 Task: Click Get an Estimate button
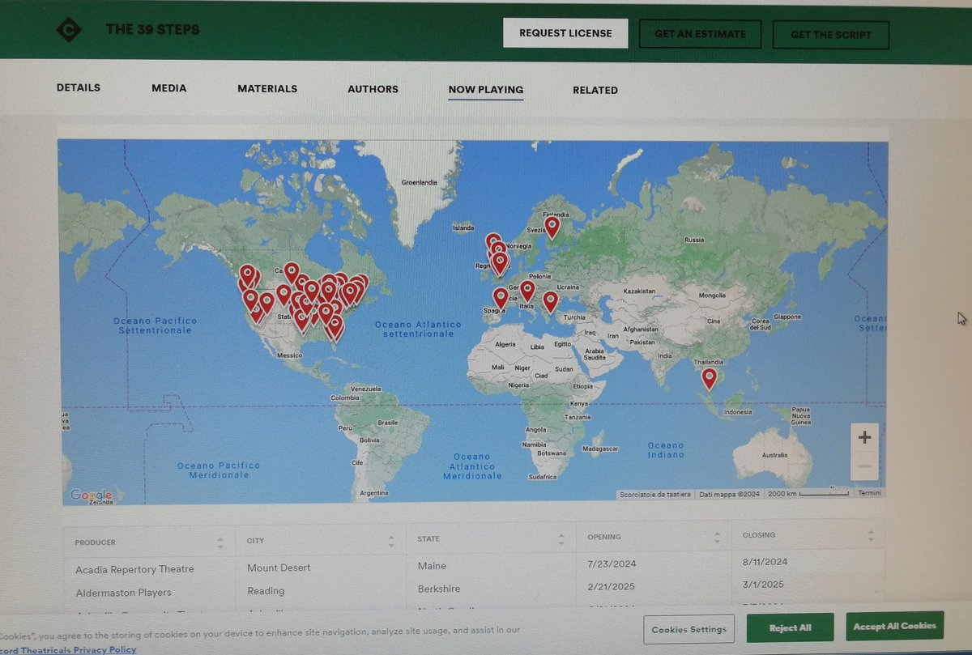click(x=699, y=35)
